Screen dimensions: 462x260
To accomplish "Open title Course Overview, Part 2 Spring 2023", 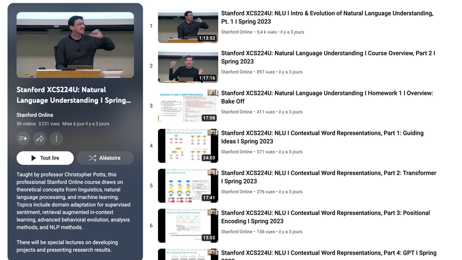I will tap(328, 57).
